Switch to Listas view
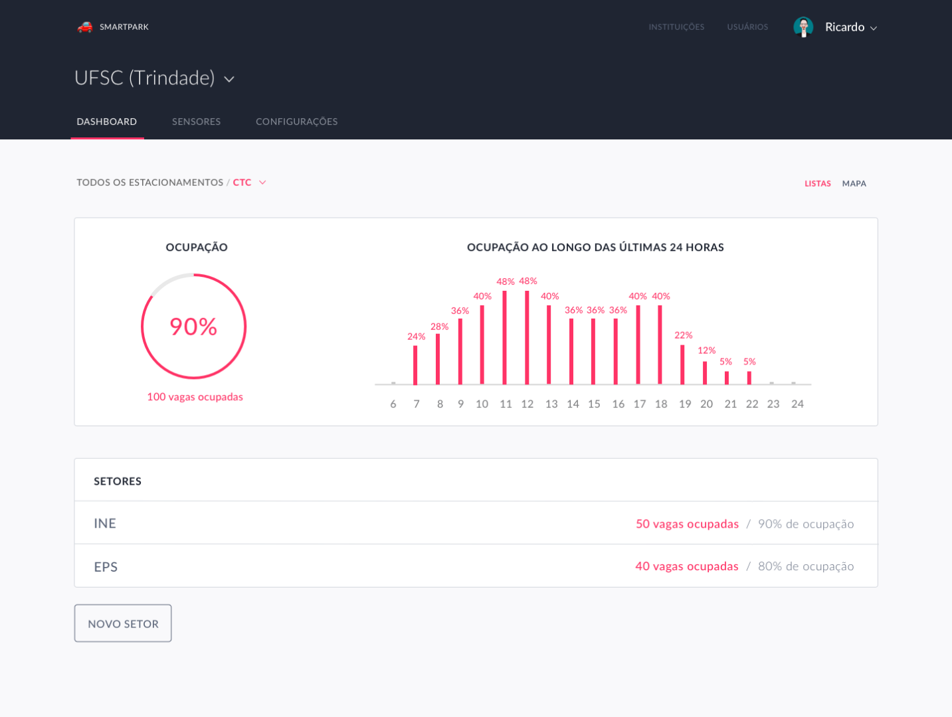 click(x=817, y=184)
